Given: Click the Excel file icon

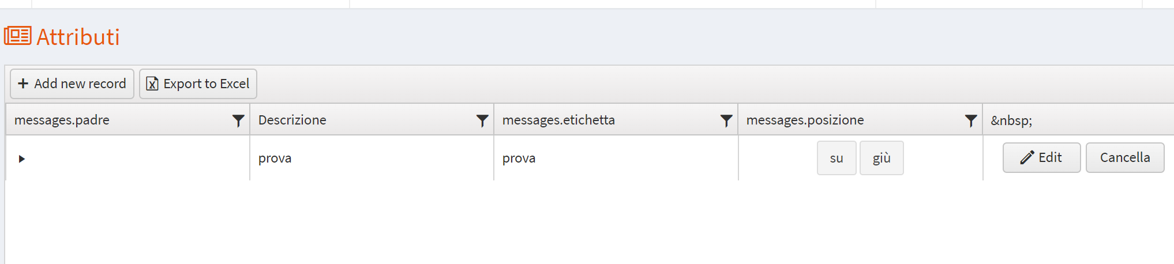Looking at the screenshot, I should click(x=152, y=84).
